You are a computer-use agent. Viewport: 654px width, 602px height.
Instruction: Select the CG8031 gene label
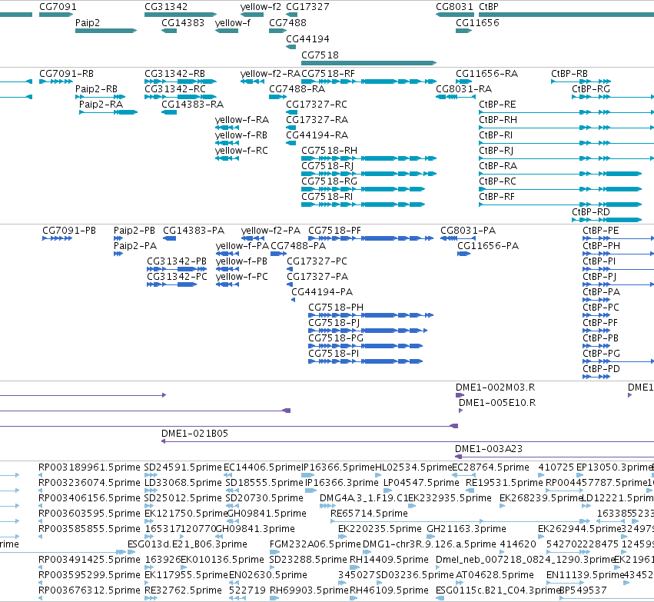(x=455, y=7)
